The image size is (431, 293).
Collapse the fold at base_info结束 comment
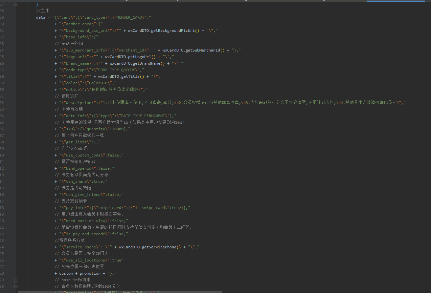(16, 280)
